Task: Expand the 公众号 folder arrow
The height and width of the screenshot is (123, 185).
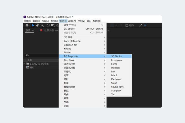Action: 25,64
